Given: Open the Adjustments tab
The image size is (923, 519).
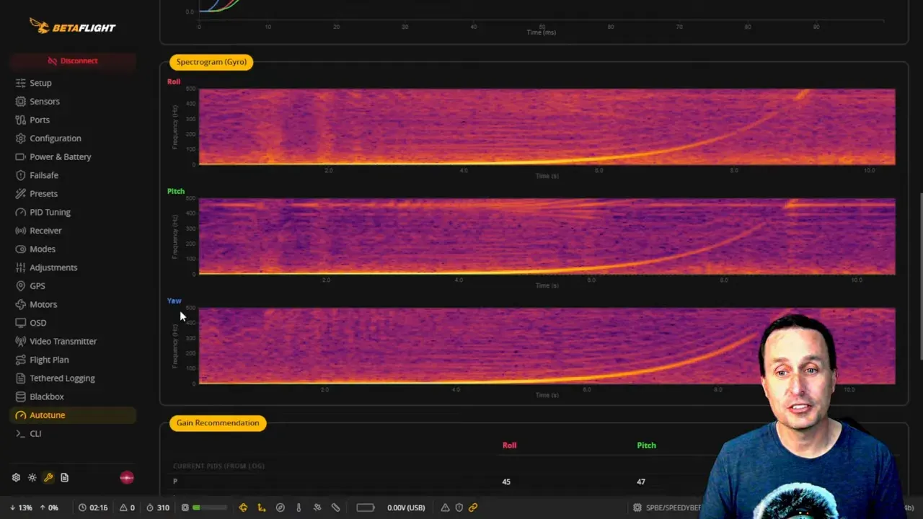Looking at the screenshot, I should click(x=72, y=267).
